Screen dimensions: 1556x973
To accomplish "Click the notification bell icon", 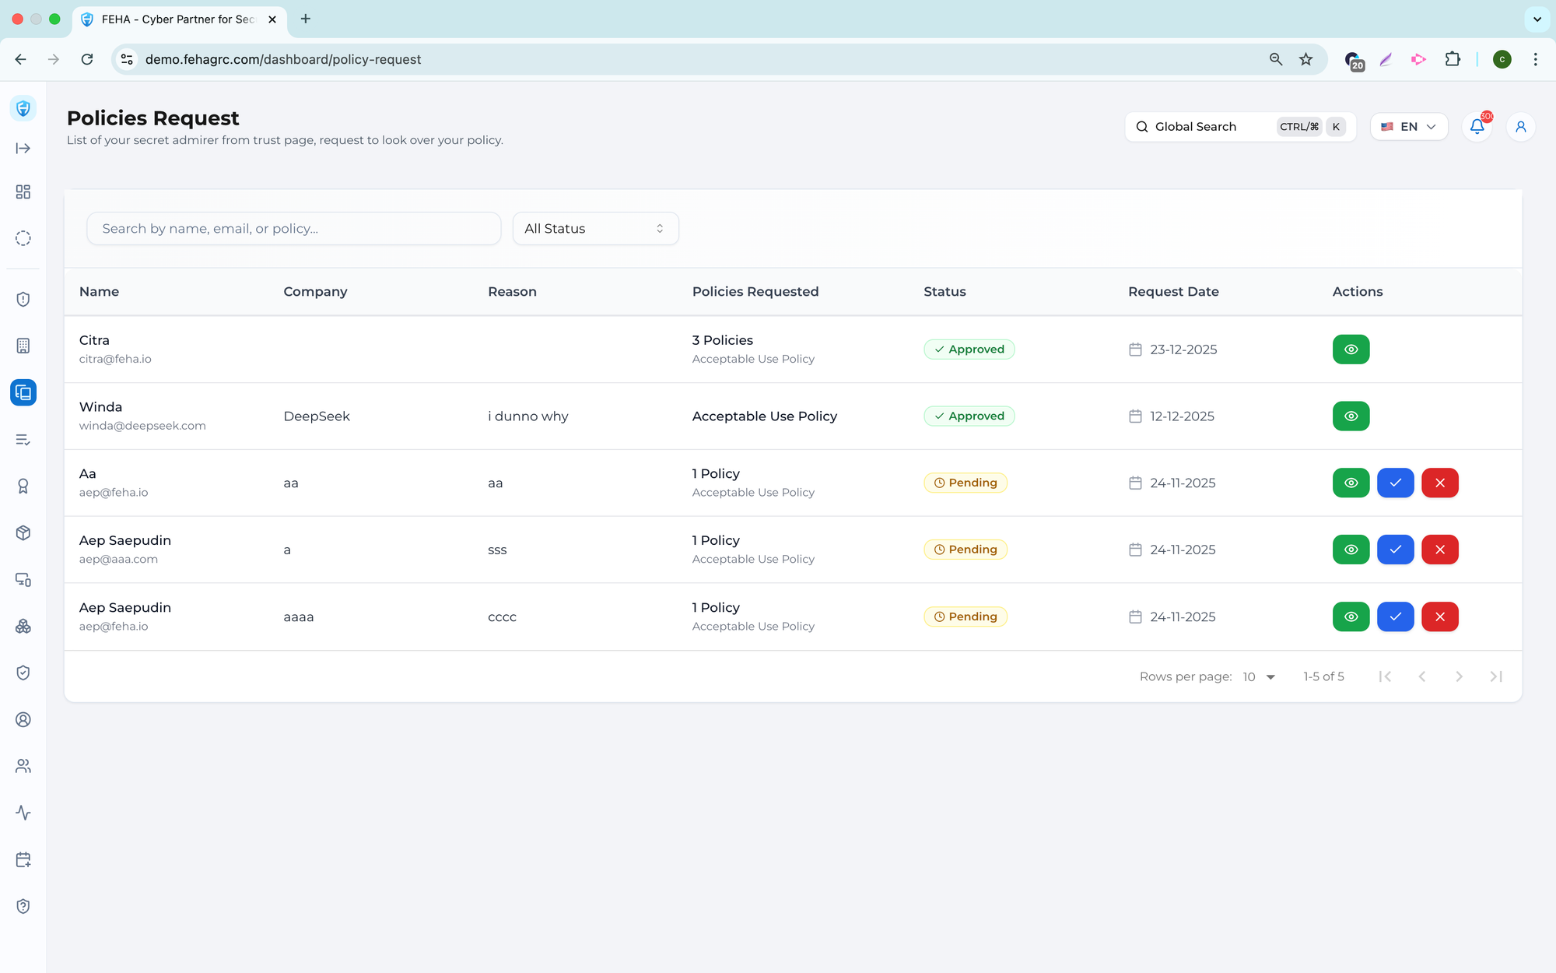I will click(x=1477, y=127).
